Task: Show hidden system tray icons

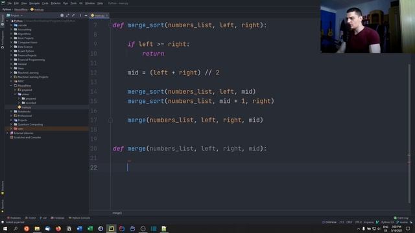Action: click(x=359, y=228)
